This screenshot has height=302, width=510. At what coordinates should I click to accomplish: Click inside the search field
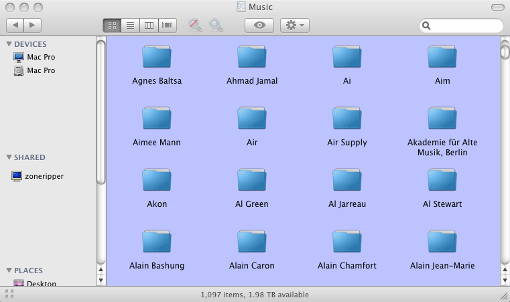(461, 25)
